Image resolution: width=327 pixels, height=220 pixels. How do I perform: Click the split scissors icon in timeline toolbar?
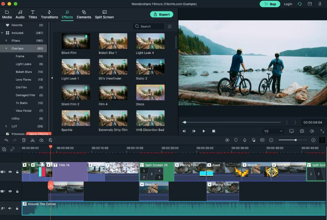[x=33, y=140]
